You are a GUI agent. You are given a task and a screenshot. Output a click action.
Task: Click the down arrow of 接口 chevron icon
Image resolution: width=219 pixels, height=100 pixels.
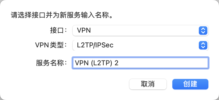(x=203, y=32)
